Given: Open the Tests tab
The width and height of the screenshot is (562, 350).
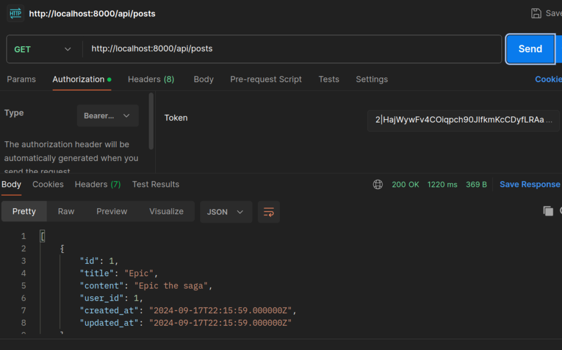Looking at the screenshot, I should pos(329,79).
